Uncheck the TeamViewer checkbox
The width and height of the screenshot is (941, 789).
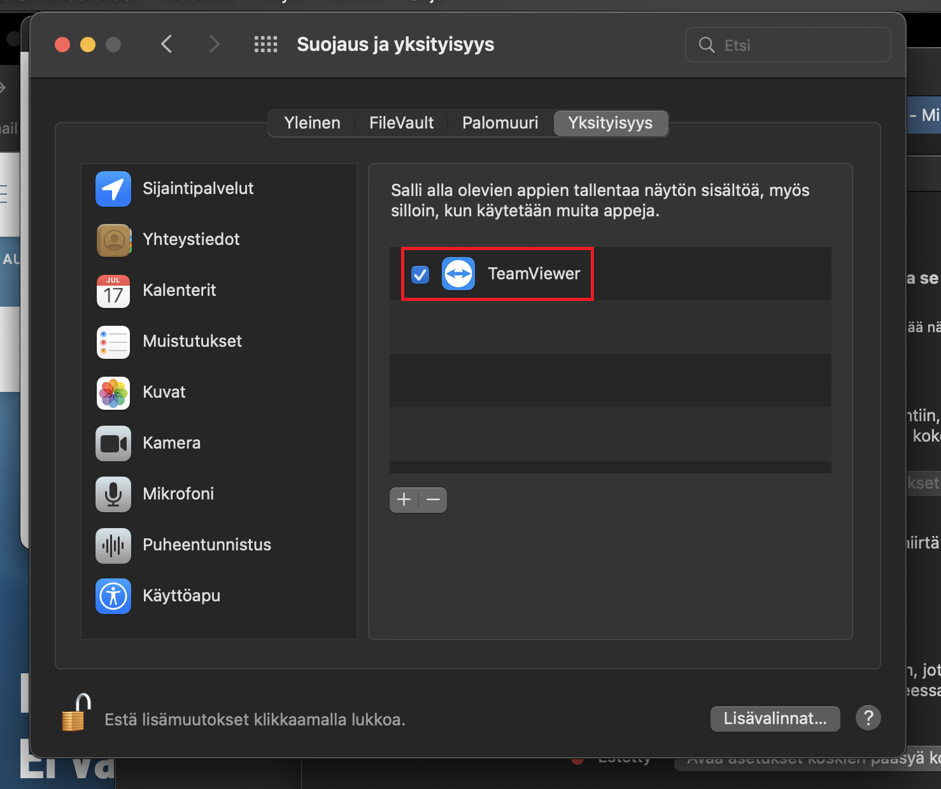420,274
